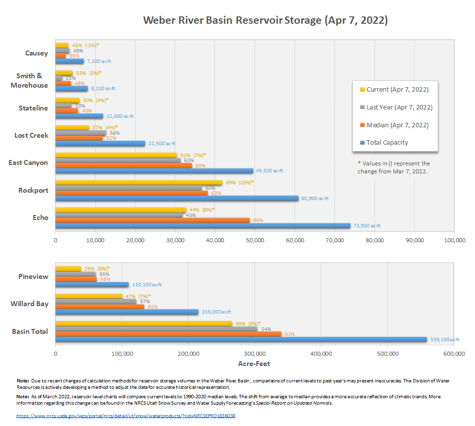Select the Acre-Feet axis title
The image size is (475, 426).
pyautogui.click(x=255, y=364)
